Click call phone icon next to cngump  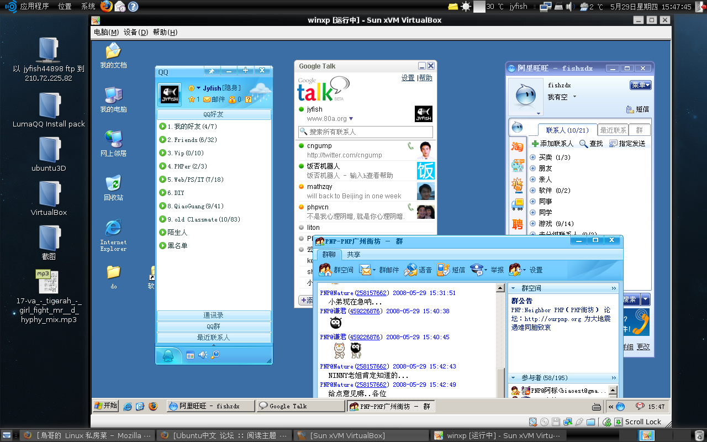point(410,146)
